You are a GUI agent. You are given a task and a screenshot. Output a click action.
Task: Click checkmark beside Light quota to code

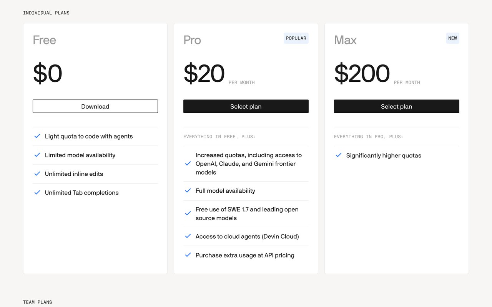[37, 136]
